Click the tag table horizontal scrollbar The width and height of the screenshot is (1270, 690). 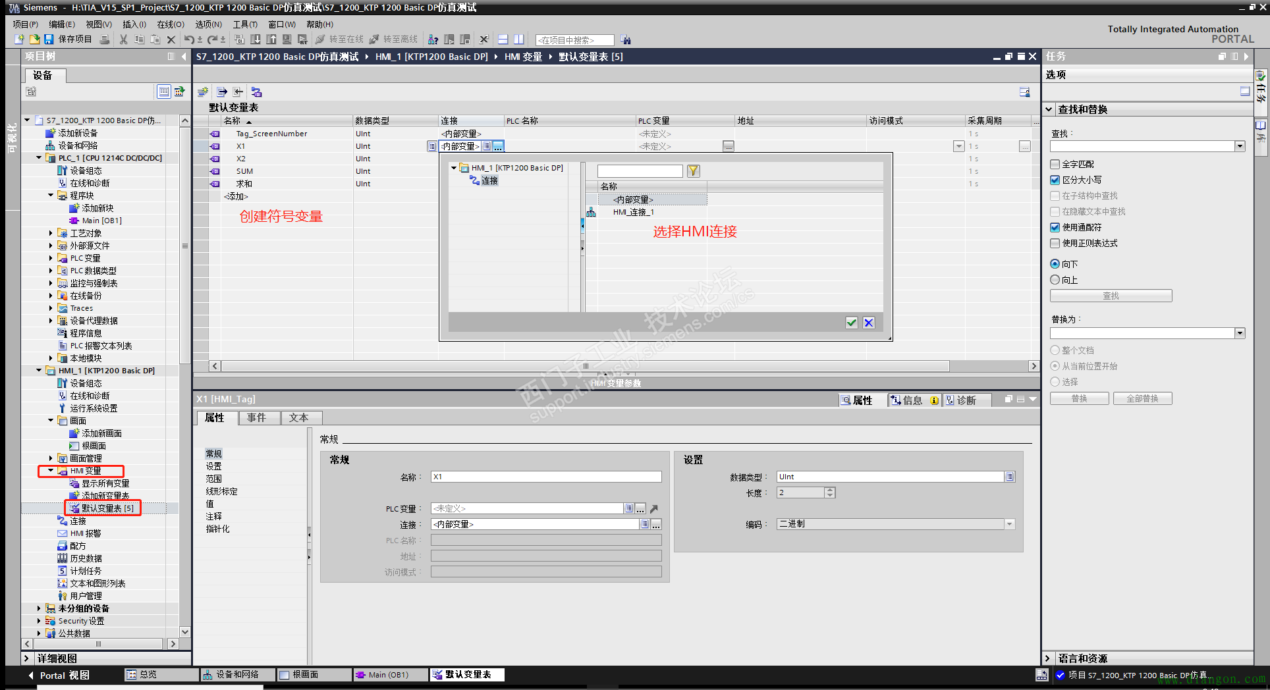pos(586,366)
